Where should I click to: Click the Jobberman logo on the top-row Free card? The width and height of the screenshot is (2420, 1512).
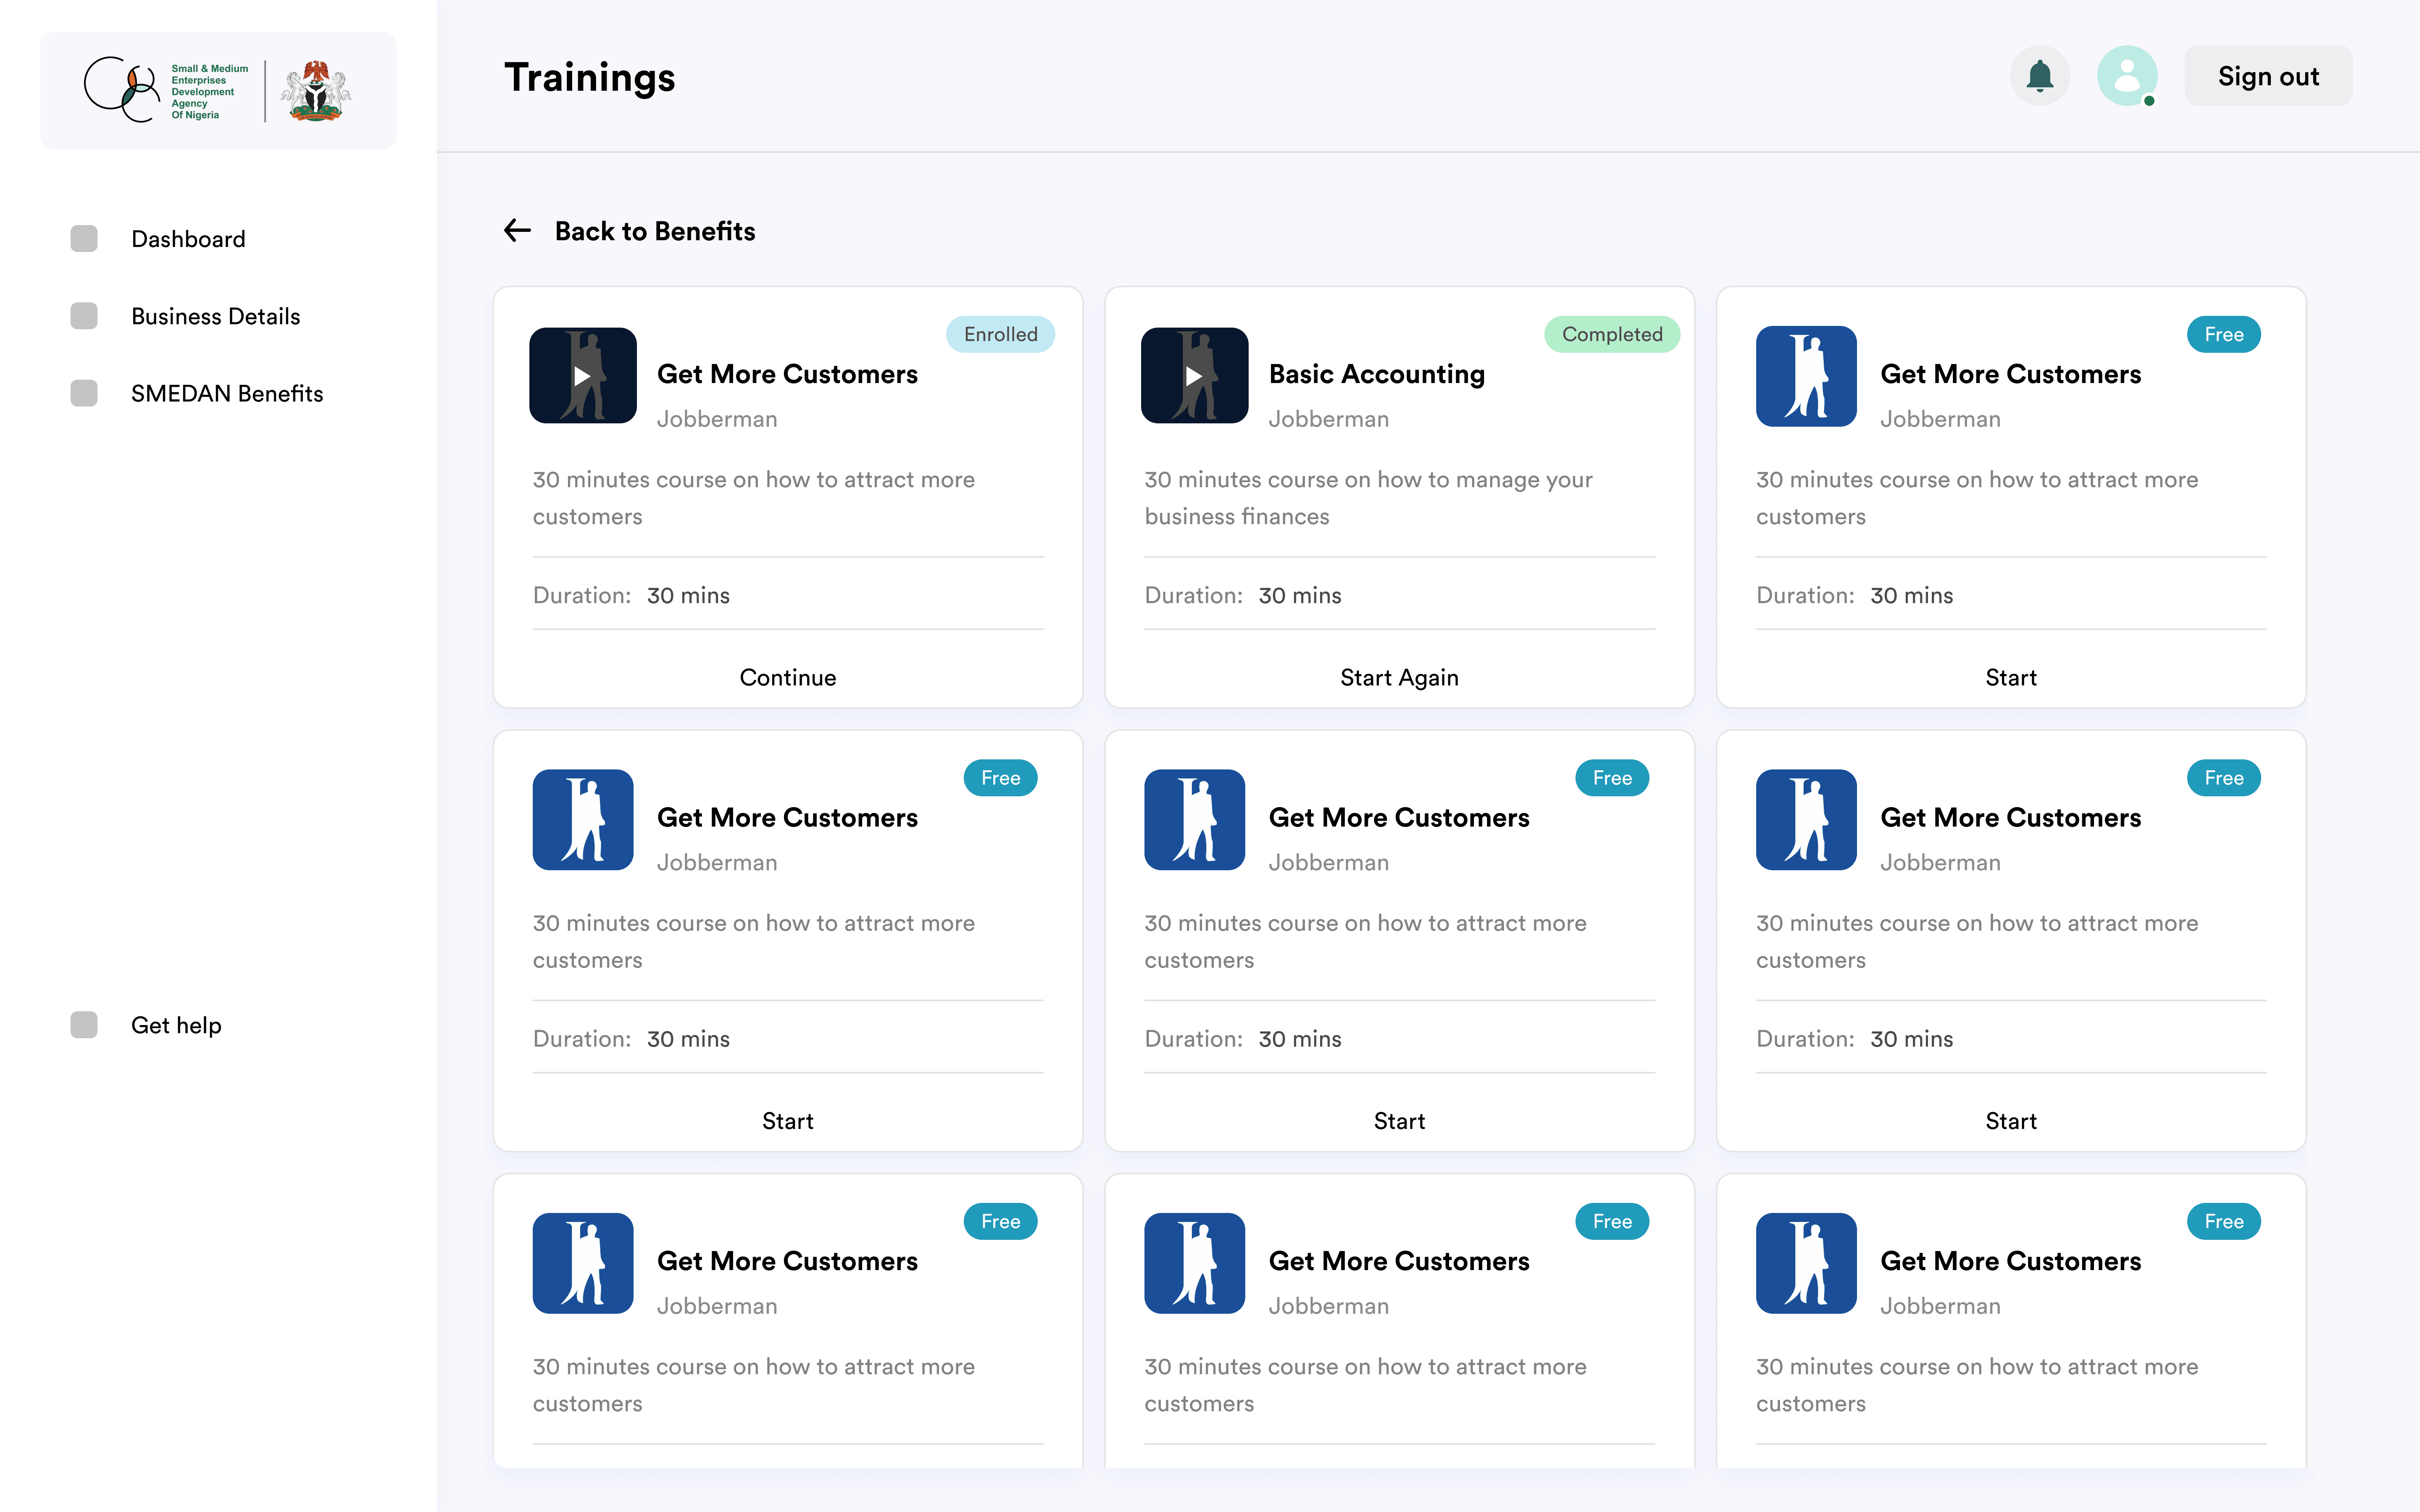[1806, 376]
